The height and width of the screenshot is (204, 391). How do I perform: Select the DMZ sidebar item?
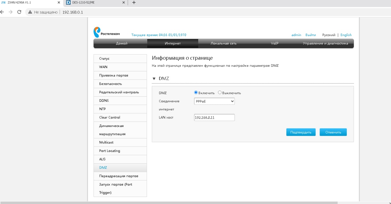120,168
